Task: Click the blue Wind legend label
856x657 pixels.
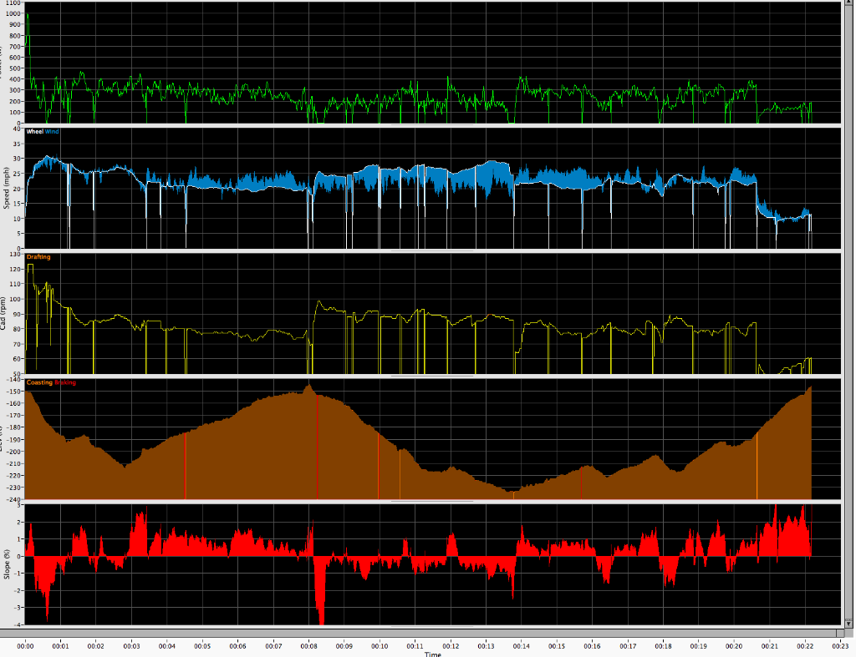Action: (52, 131)
